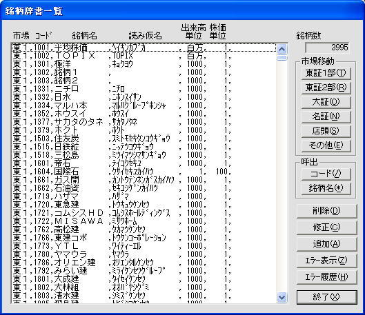Close dialog with 終了(X) button

(x=326, y=297)
